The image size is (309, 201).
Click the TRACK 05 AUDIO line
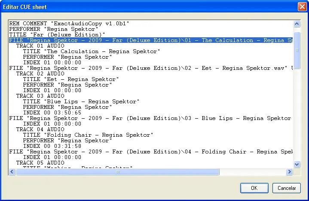(40, 163)
